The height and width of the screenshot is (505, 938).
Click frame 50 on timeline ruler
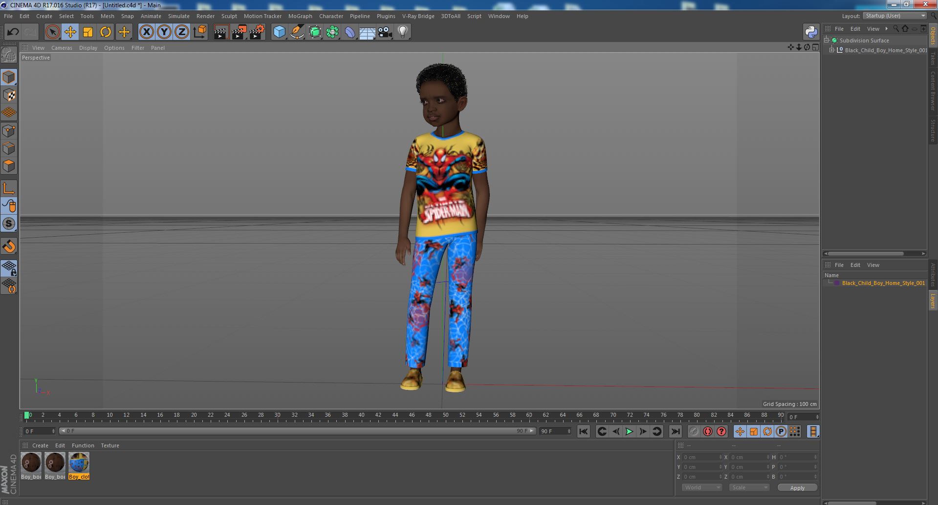point(445,415)
